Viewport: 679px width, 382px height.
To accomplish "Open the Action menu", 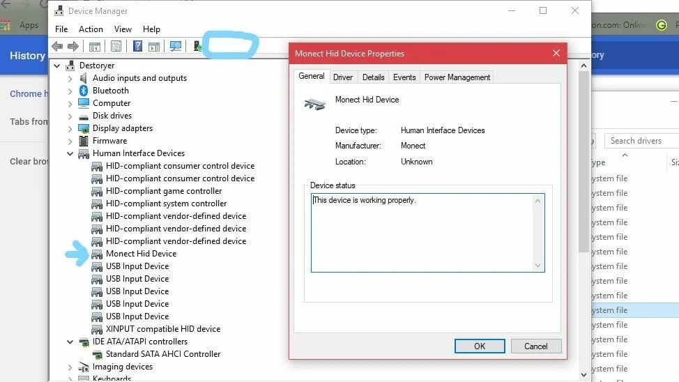I will click(x=91, y=29).
